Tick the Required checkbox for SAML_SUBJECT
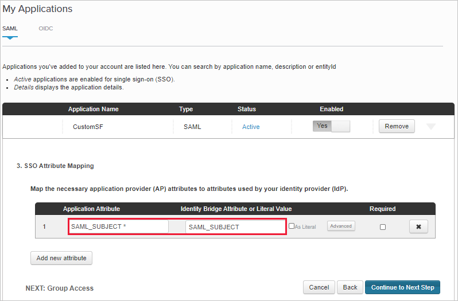Screen dimensions: 458x301 click(383, 227)
